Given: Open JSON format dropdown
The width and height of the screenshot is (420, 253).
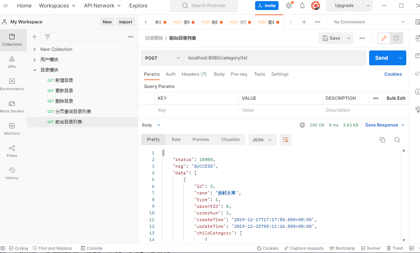Looking at the screenshot, I should pos(262,140).
